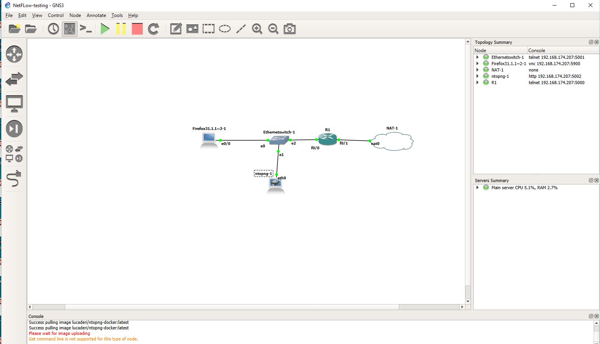The height and width of the screenshot is (344, 600).
Task: Close the Console dock panel
Action: click(x=596, y=316)
